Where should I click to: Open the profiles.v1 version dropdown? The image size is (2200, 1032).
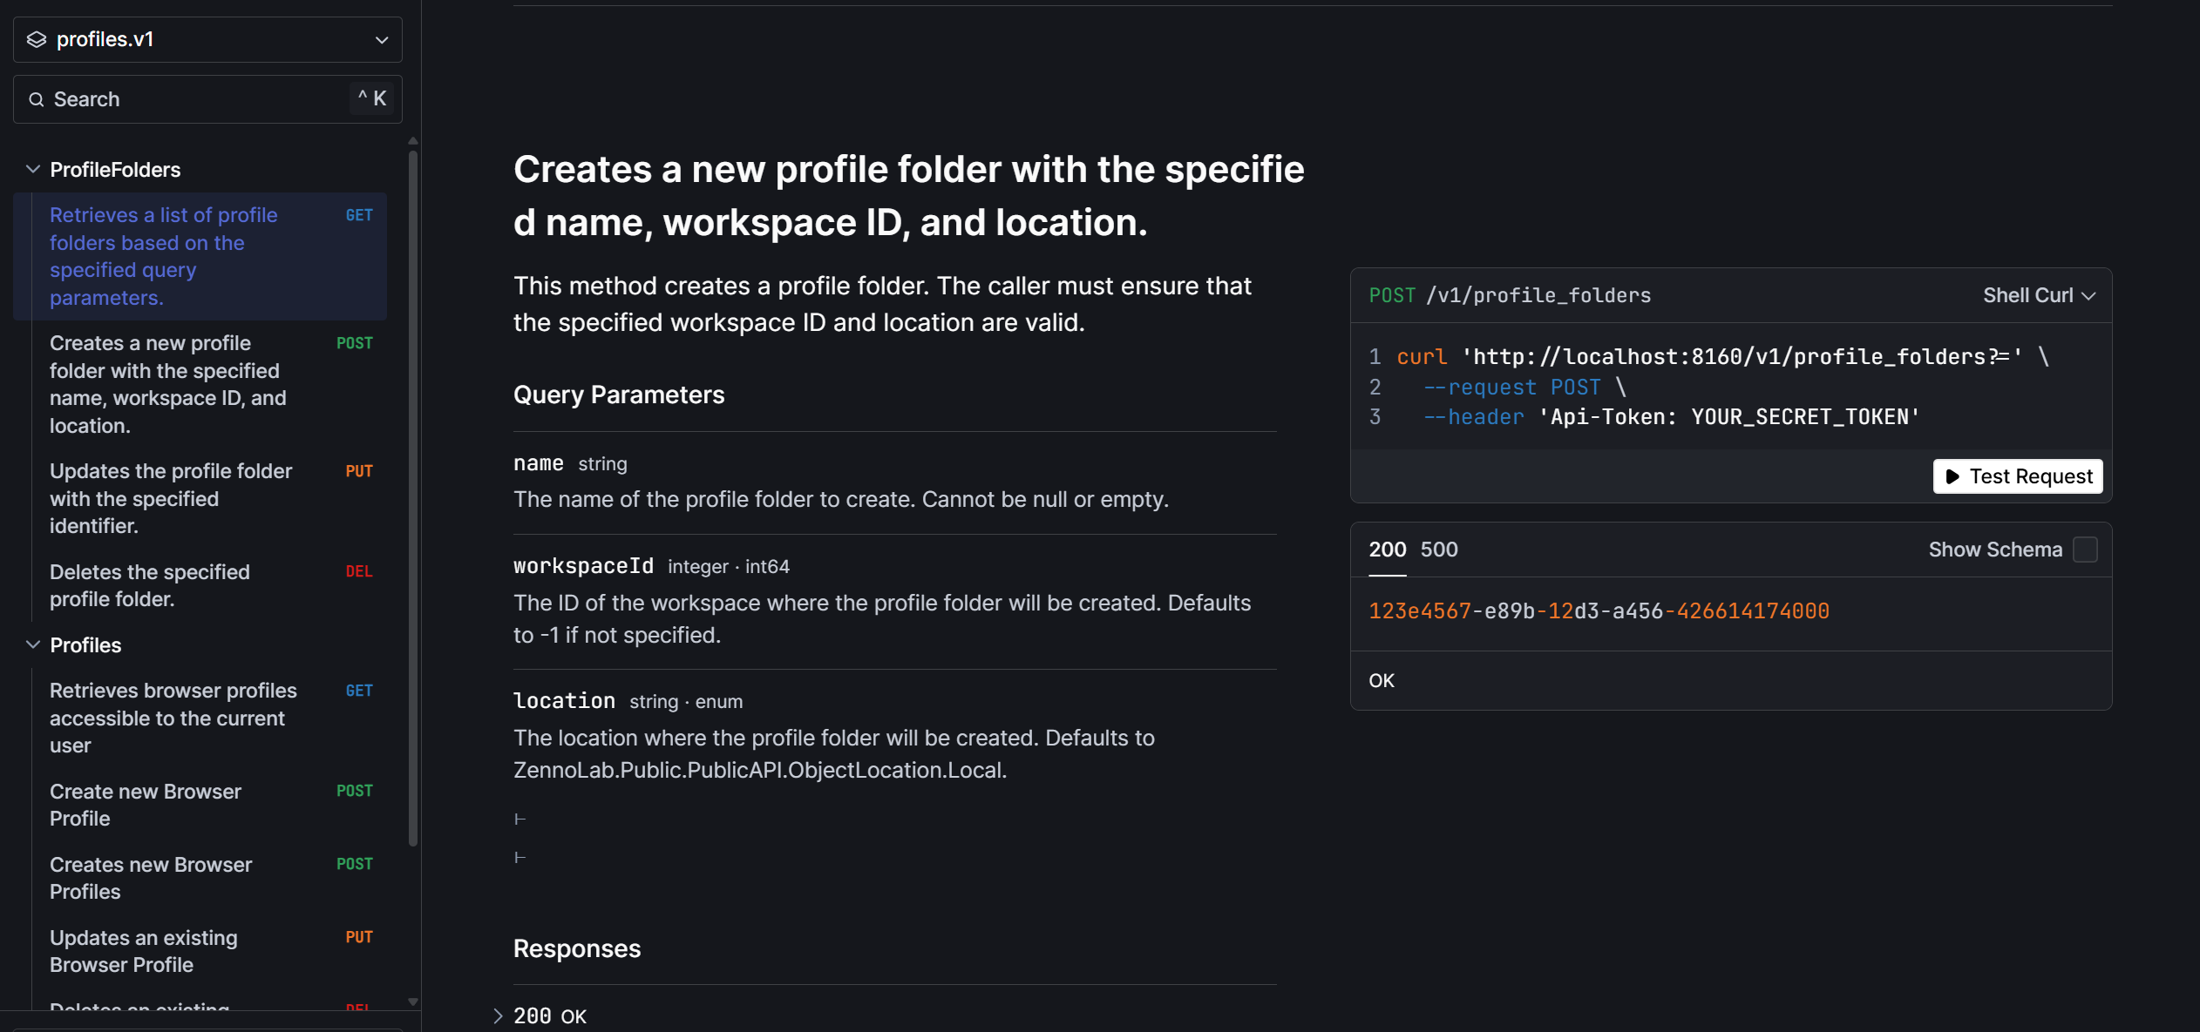tap(381, 40)
